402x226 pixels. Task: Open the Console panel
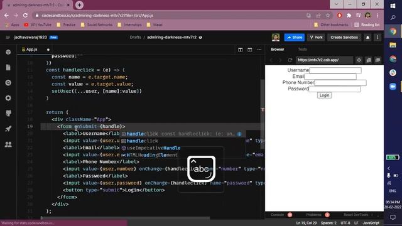click(x=278, y=215)
